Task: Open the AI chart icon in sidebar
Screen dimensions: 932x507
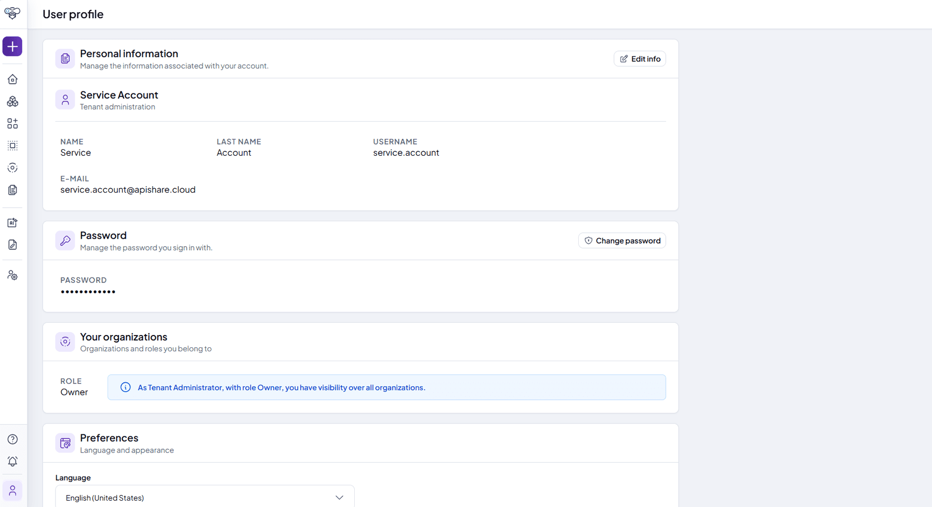Action: [12, 223]
